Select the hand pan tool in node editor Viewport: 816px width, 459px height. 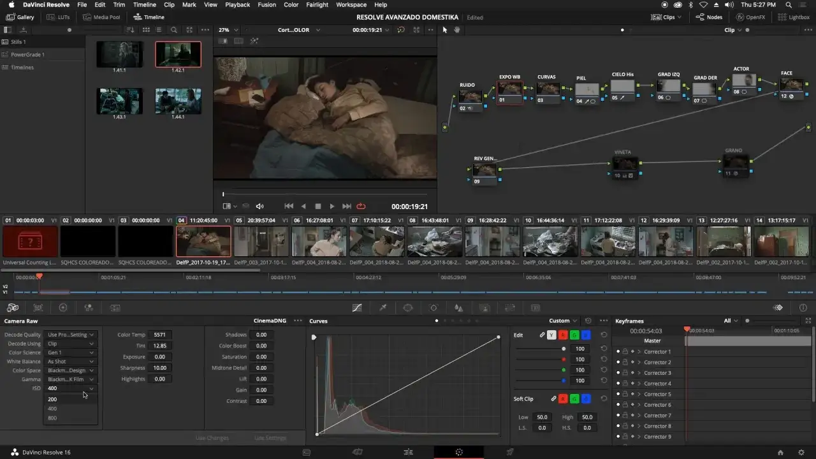457,30
